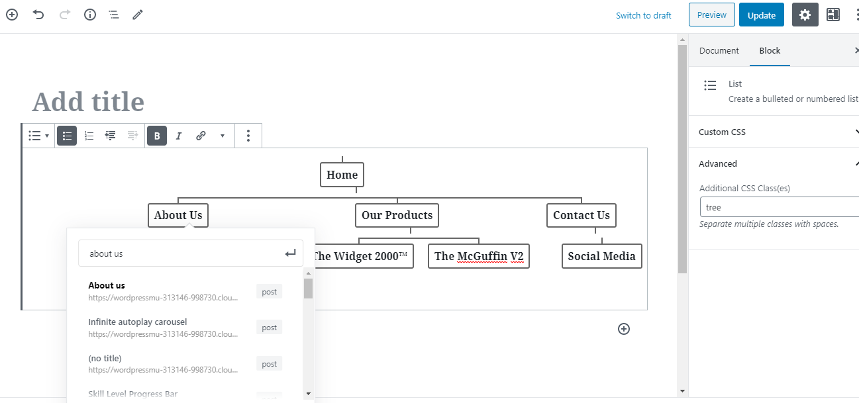
Task: Open the block navigation outline icon
Action: pos(114,15)
